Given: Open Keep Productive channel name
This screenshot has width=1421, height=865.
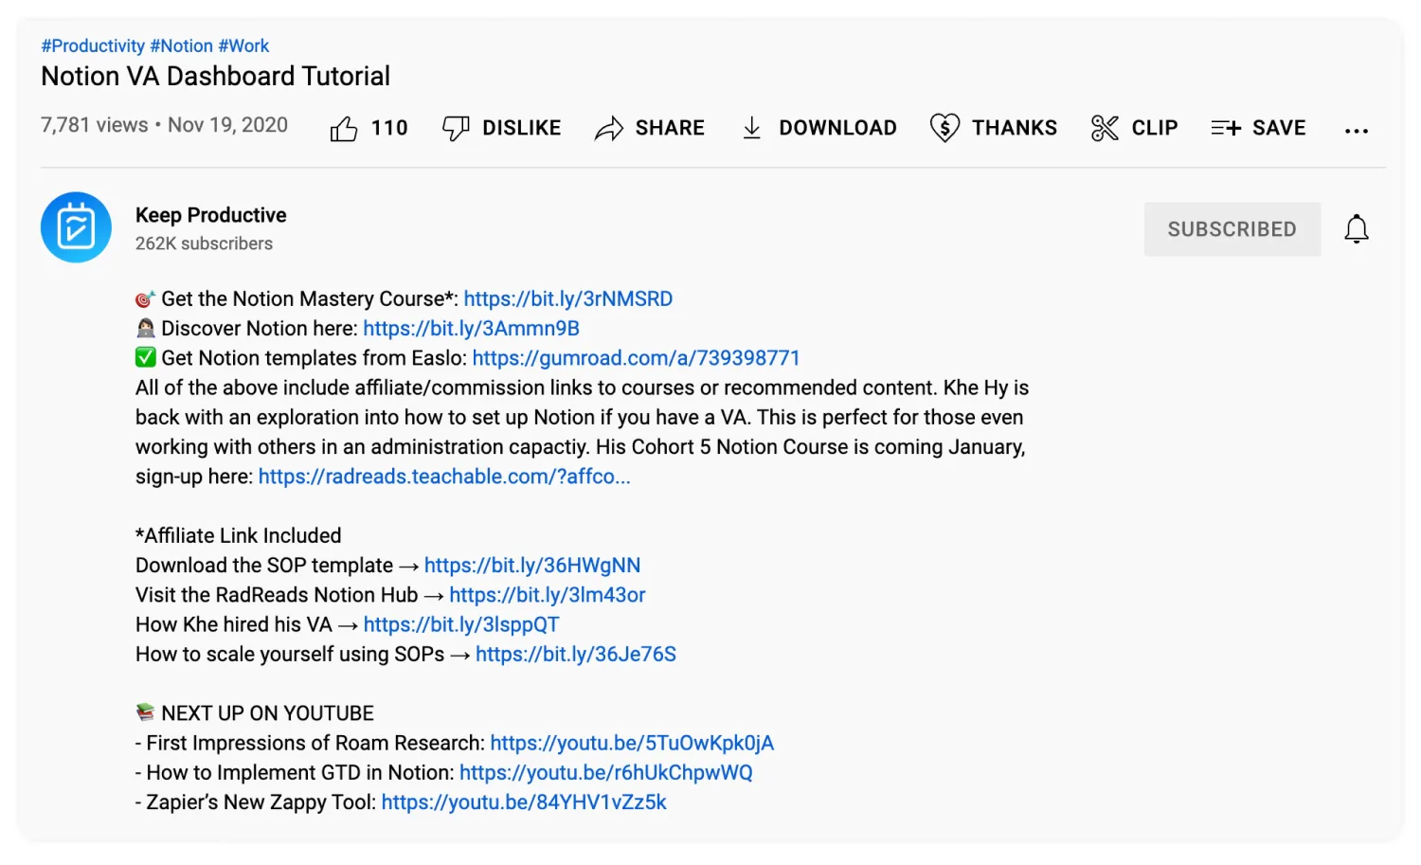Looking at the screenshot, I should (210, 215).
